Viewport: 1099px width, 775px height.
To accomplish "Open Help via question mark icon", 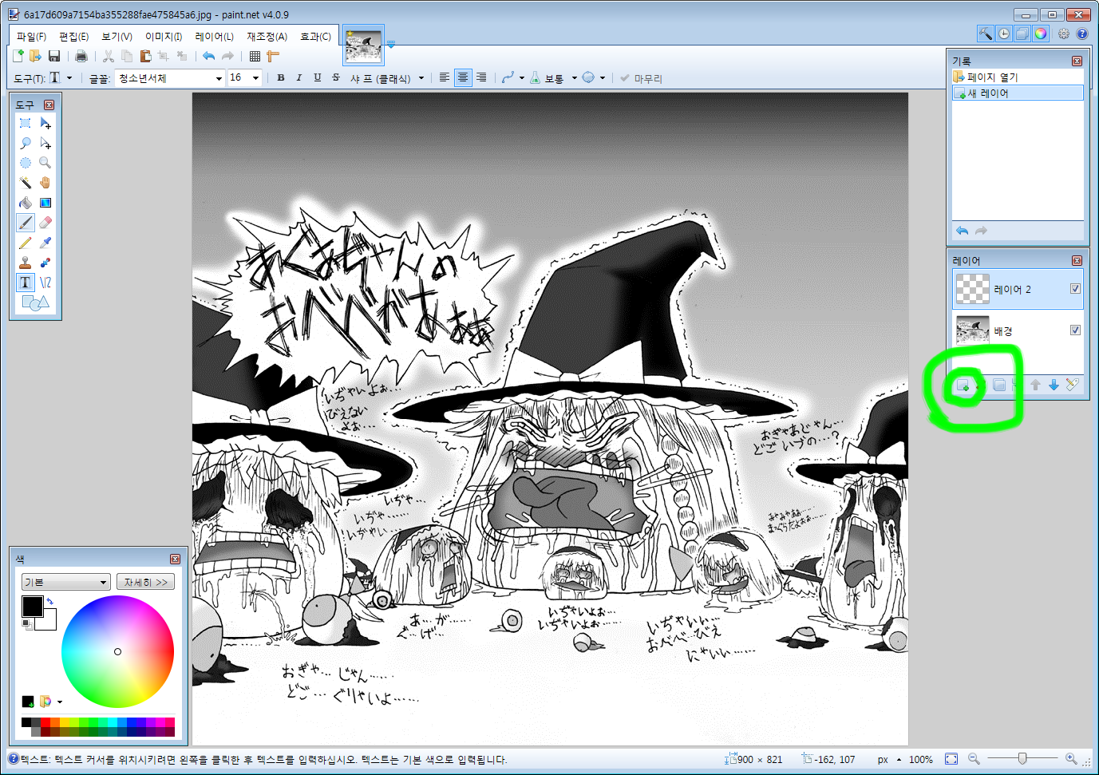I will [1082, 34].
